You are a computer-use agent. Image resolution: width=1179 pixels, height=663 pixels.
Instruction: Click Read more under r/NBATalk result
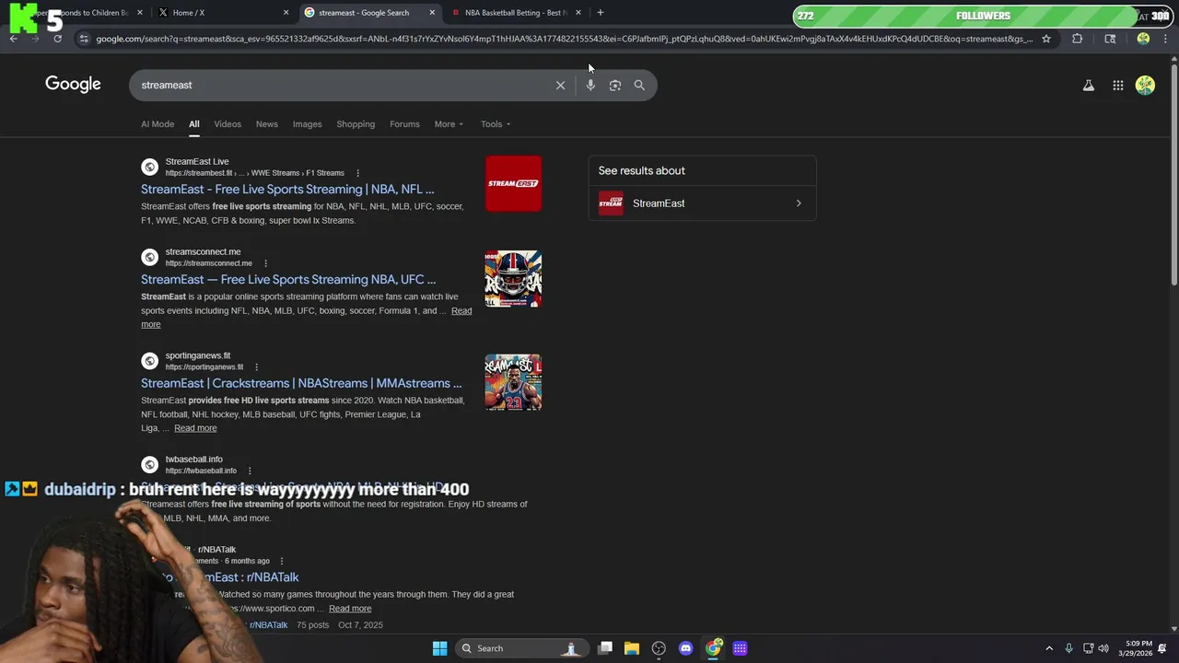pyautogui.click(x=350, y=609)
